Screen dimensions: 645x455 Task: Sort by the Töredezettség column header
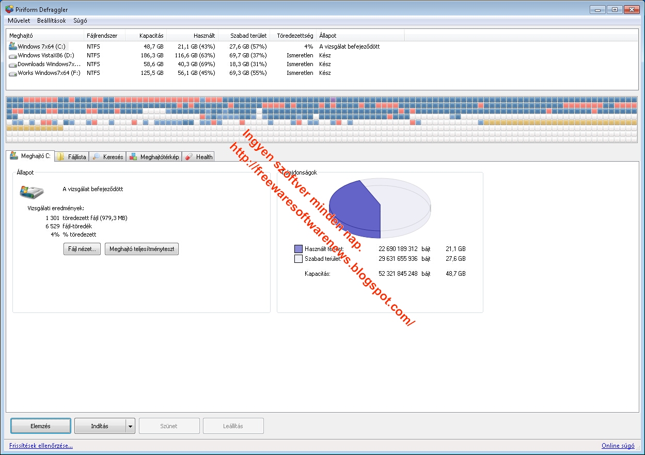pyautogui.click(x=293, y=36)
